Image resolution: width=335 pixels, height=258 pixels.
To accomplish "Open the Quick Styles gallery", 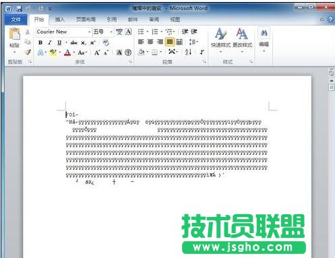I will pyautogui.click(x=220, y=40).
